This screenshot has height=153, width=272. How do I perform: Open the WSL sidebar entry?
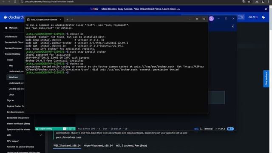(9, 135)
